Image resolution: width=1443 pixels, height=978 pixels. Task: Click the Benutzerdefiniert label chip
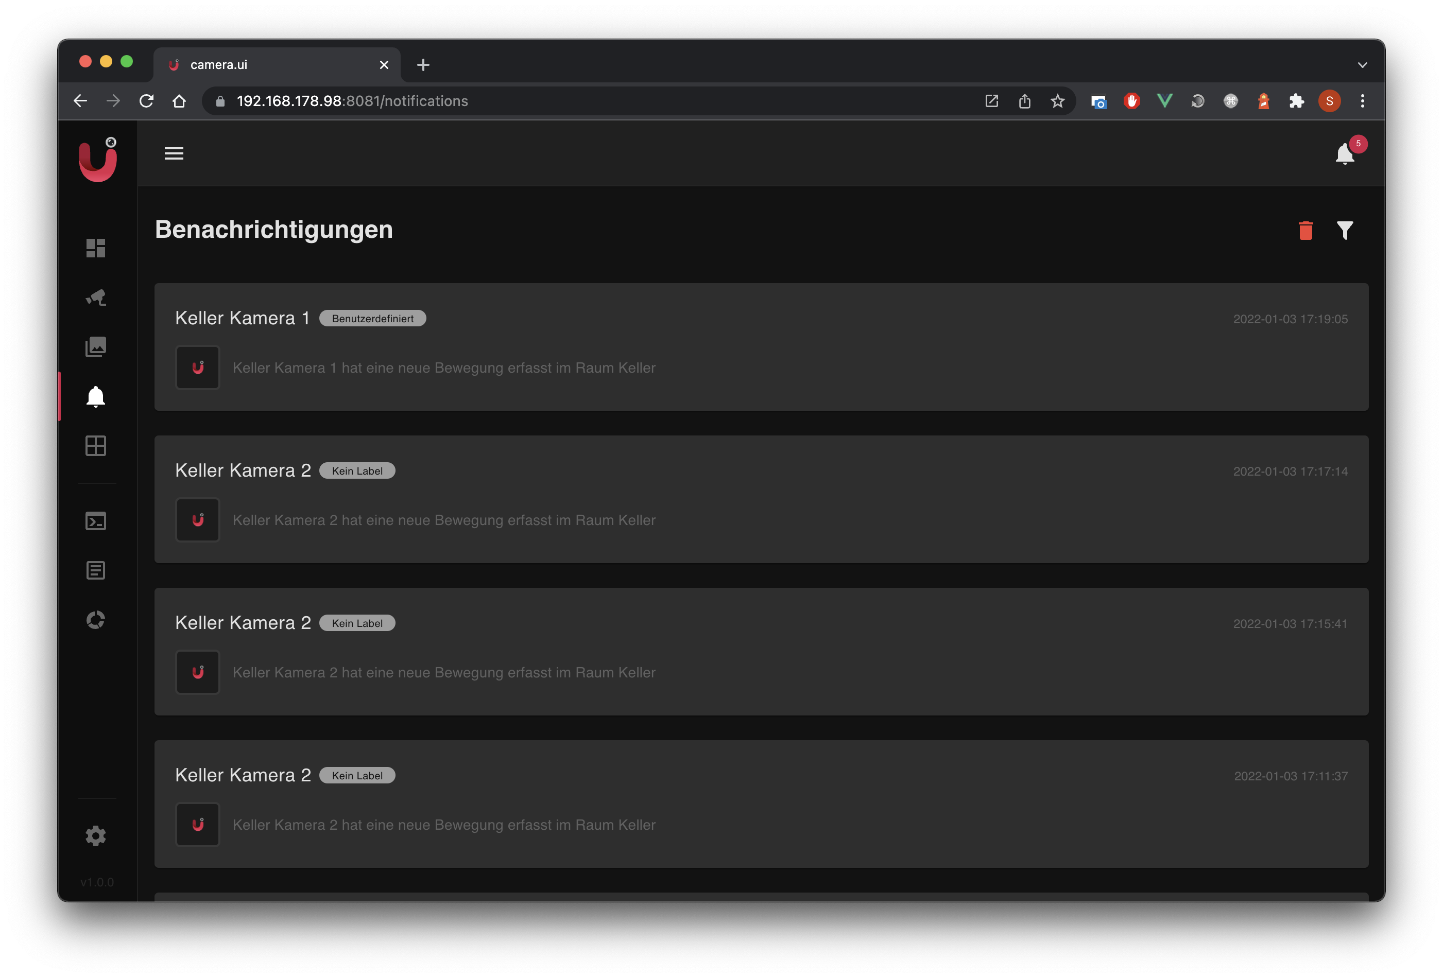372,318
